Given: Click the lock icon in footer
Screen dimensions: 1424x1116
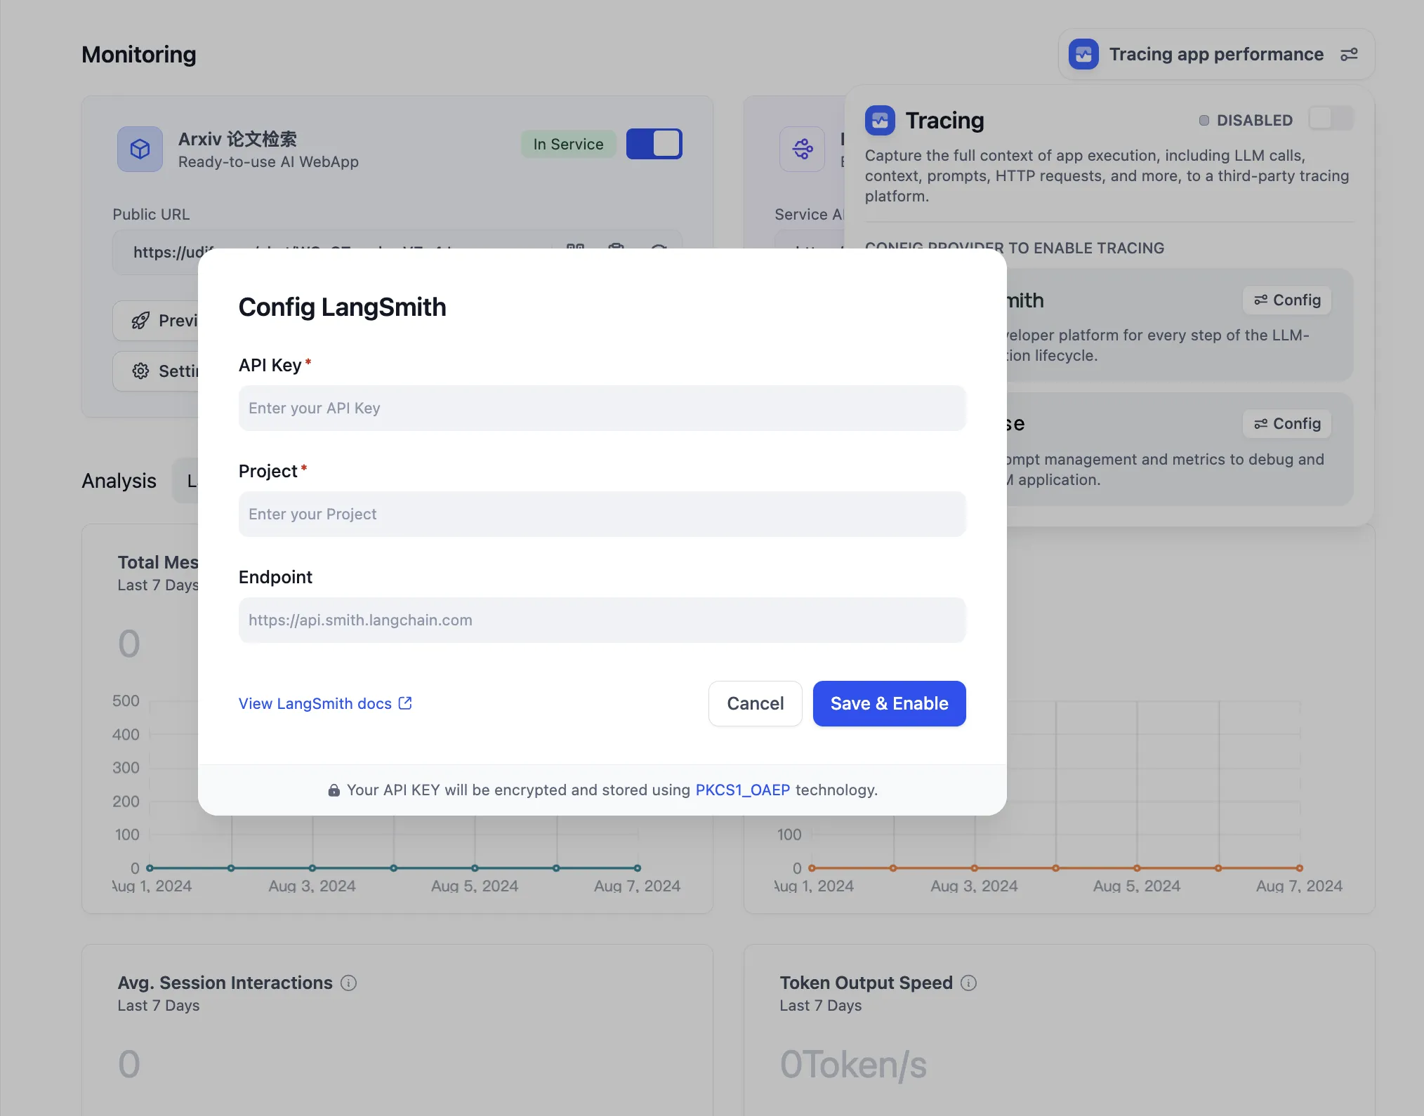Looking at the screenshot, I should point(334,790).
